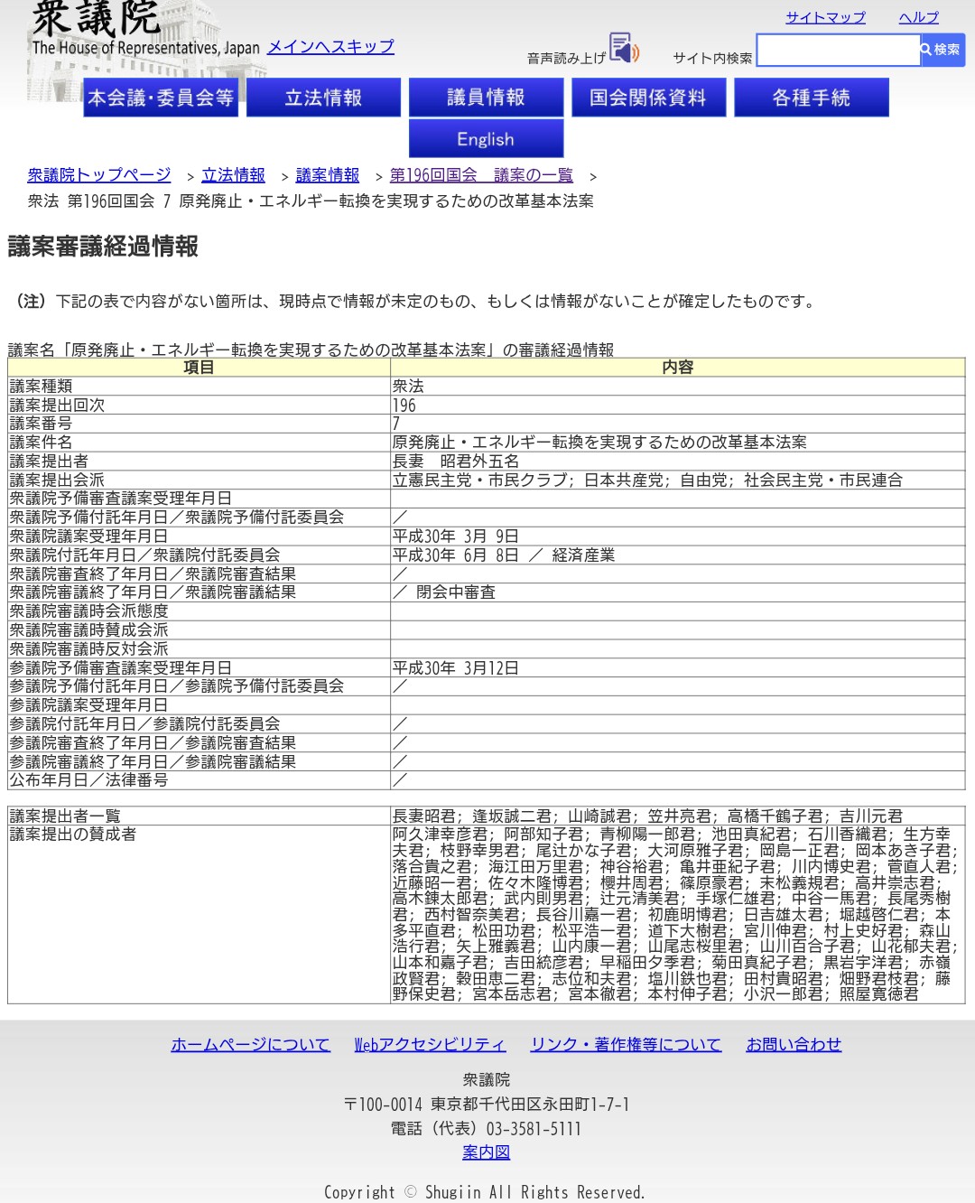
Task: Click the 議案情報 breadcrumb link
Action: click(327, 175)
